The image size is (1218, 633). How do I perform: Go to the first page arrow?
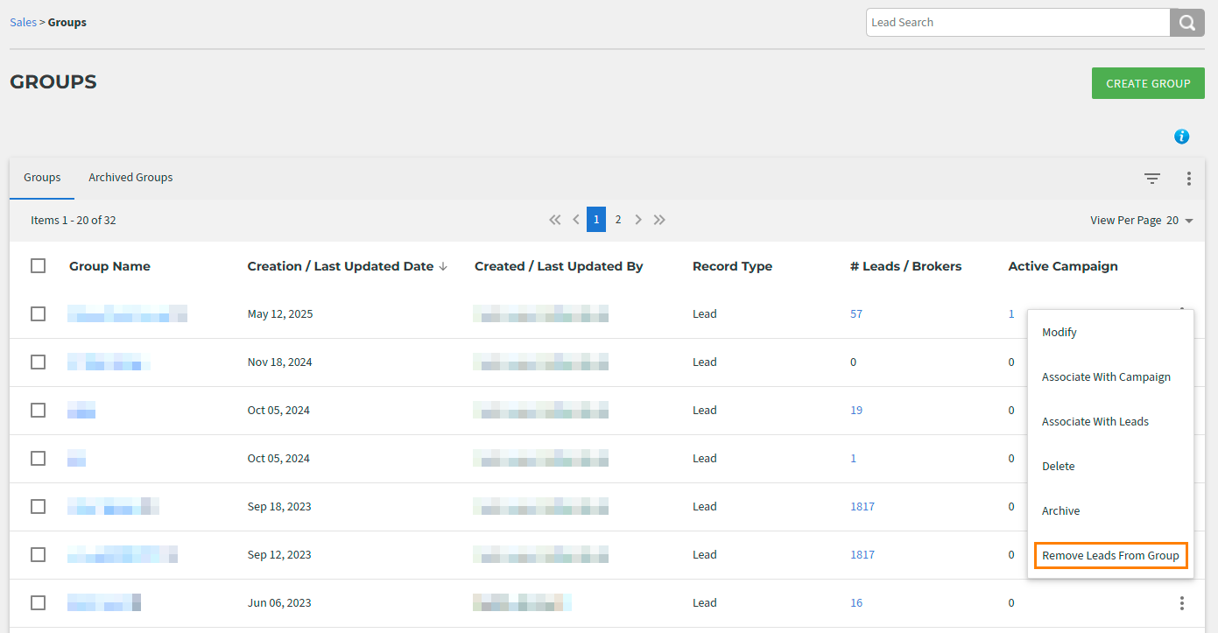(x=554, y=220)
